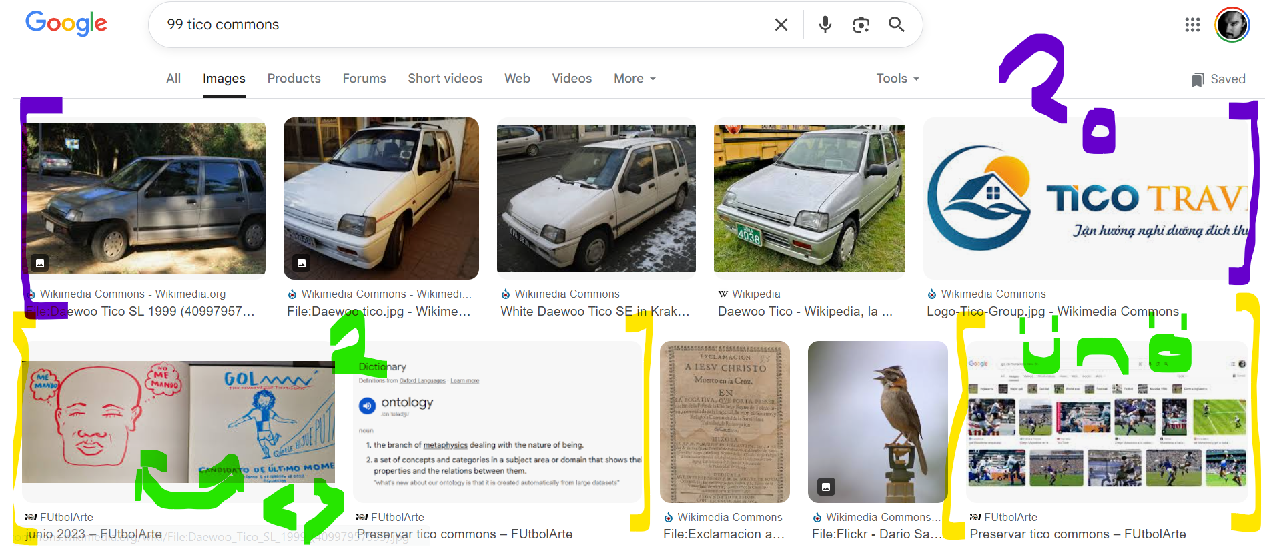Click the magnifier search button
Viewport: 1265px width, 547px height.
[x=896, y=25]
